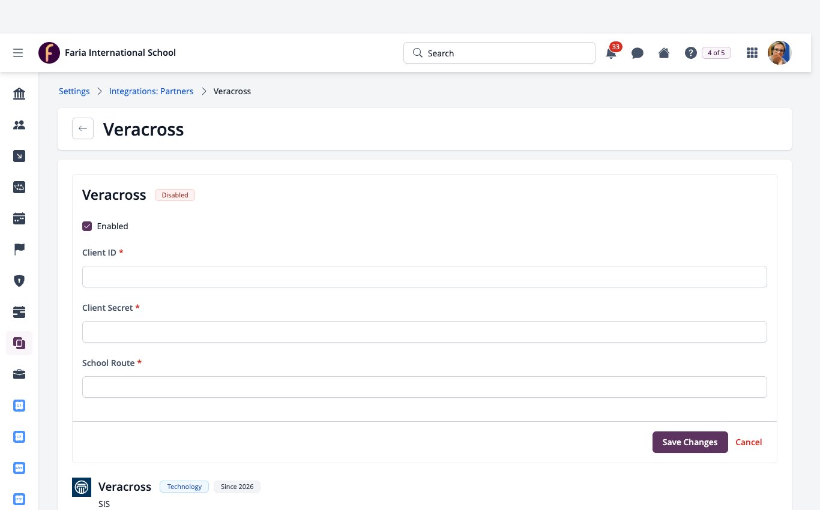Viewport: 820px width, 510px height.
Task: Click Save Changes button
Action: [690, 442]
